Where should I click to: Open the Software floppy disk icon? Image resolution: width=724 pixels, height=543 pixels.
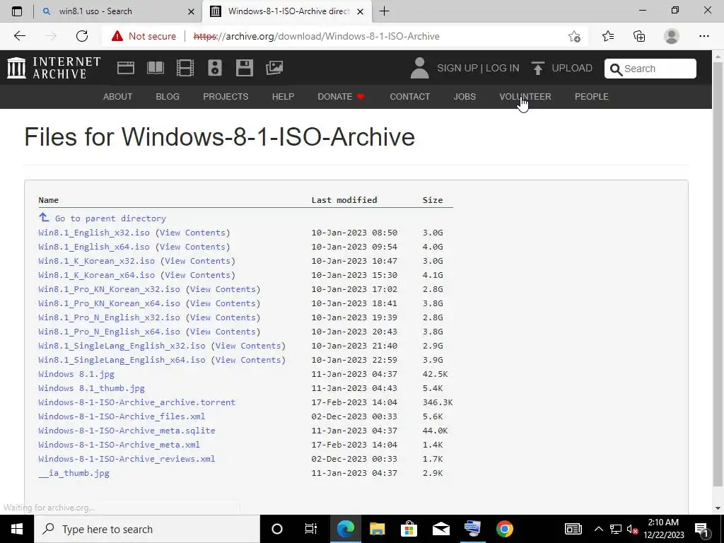click(244, 68)
